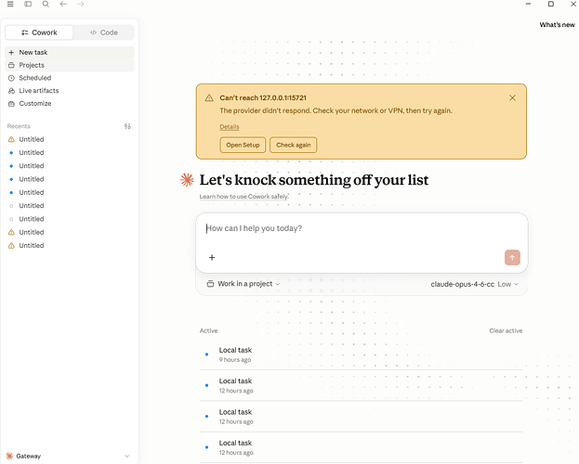Dismiss the Can't reach warning banner
This screenshot has height=464, width=579.
pyautogui.click(x=512, y=97)
